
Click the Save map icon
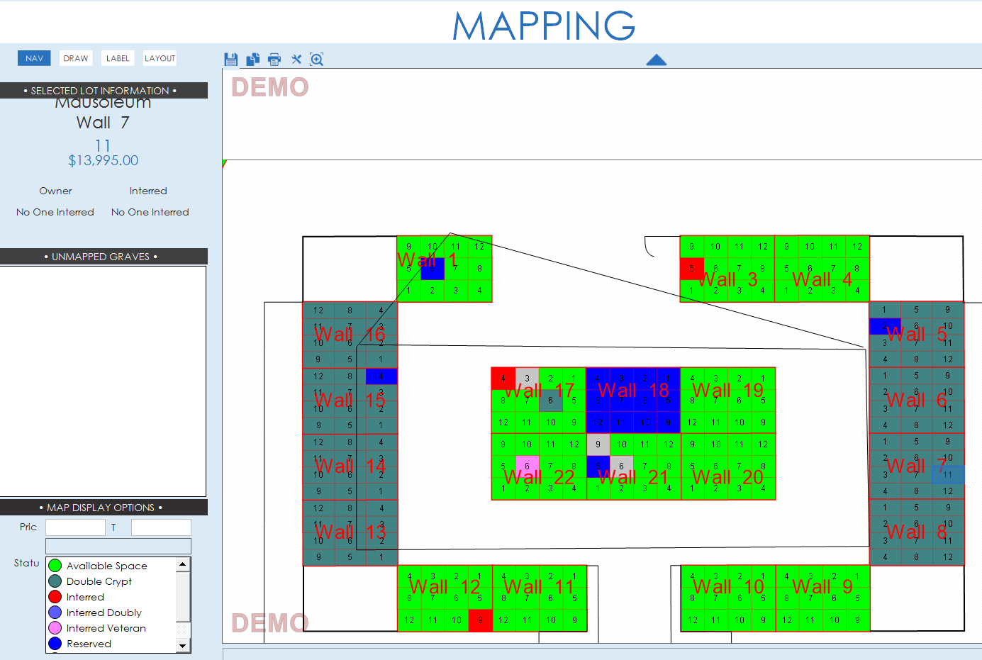(x=230, y=60)
